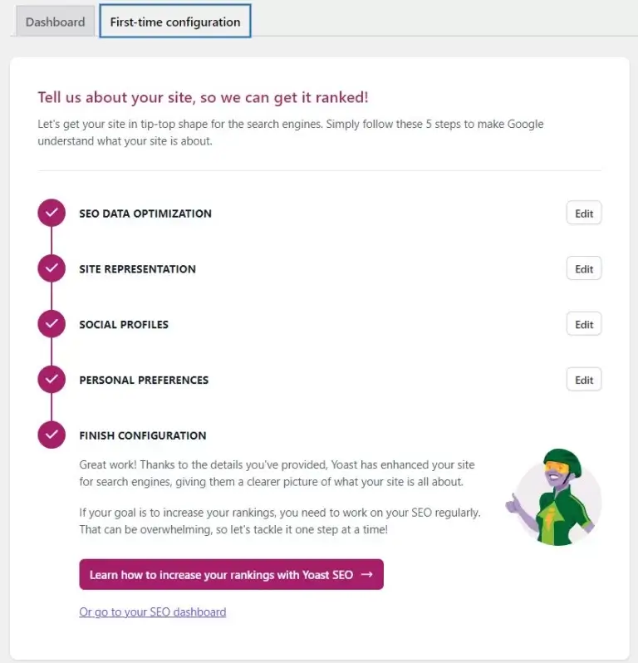Select the First-time configuration tab
Screen dimensions: 638x663
click(175, 21)
